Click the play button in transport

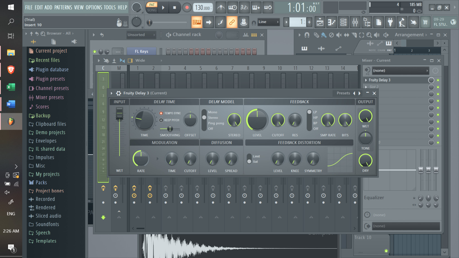(163, 8)
